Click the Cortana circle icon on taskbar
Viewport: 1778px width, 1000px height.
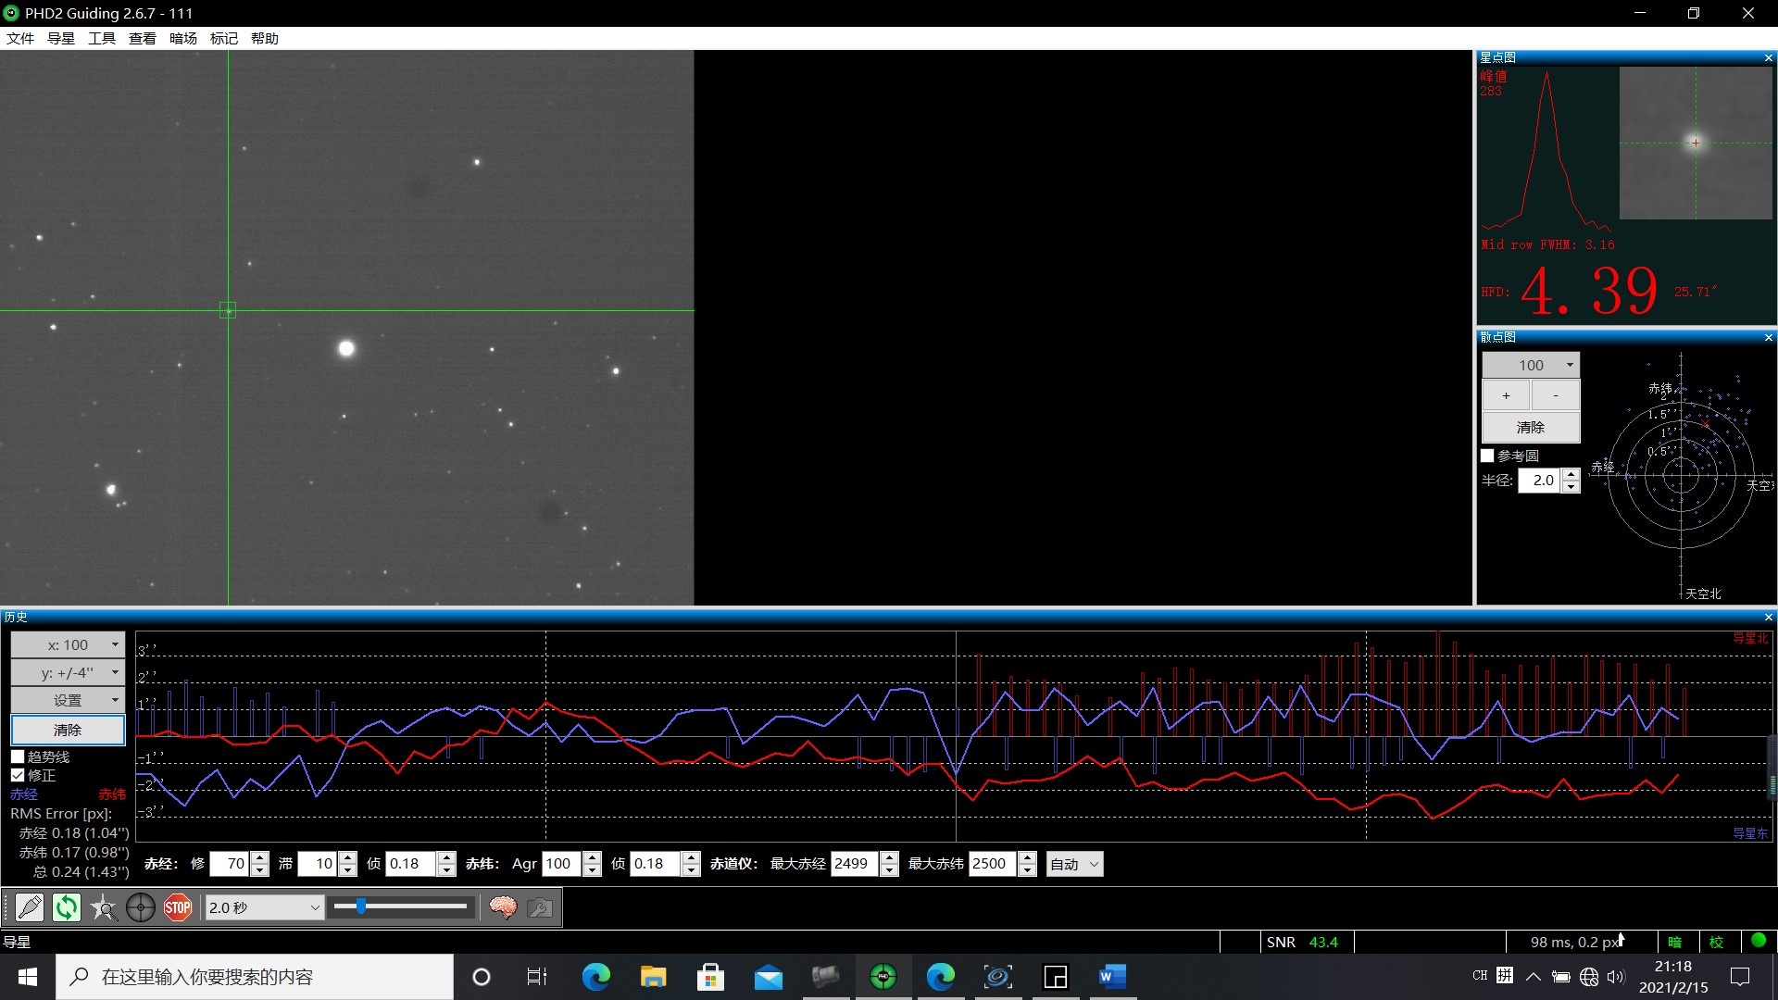tap(482, 977)
